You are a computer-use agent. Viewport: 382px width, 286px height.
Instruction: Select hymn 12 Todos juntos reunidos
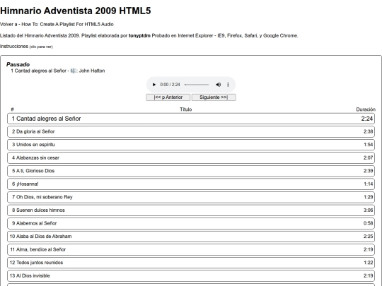[x=191, y=263]
